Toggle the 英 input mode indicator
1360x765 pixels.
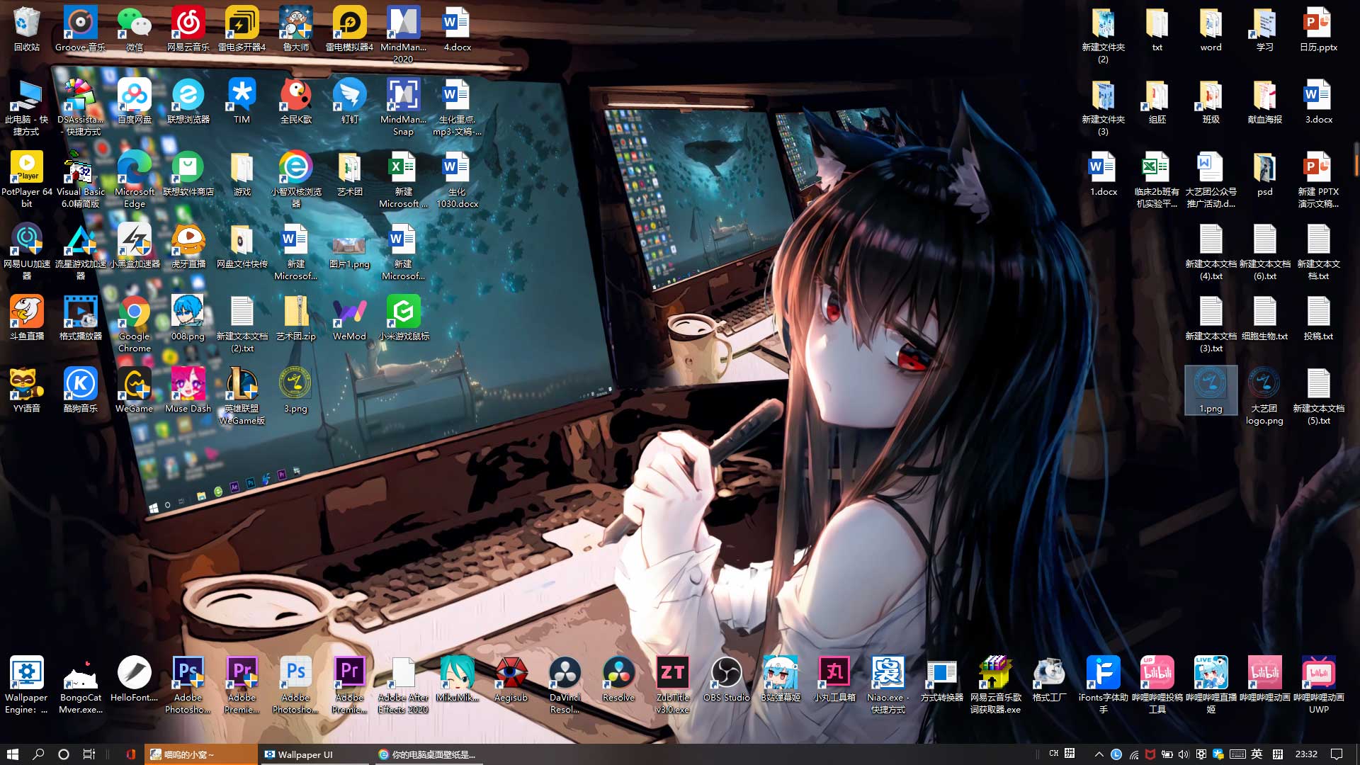(1257, 754)
